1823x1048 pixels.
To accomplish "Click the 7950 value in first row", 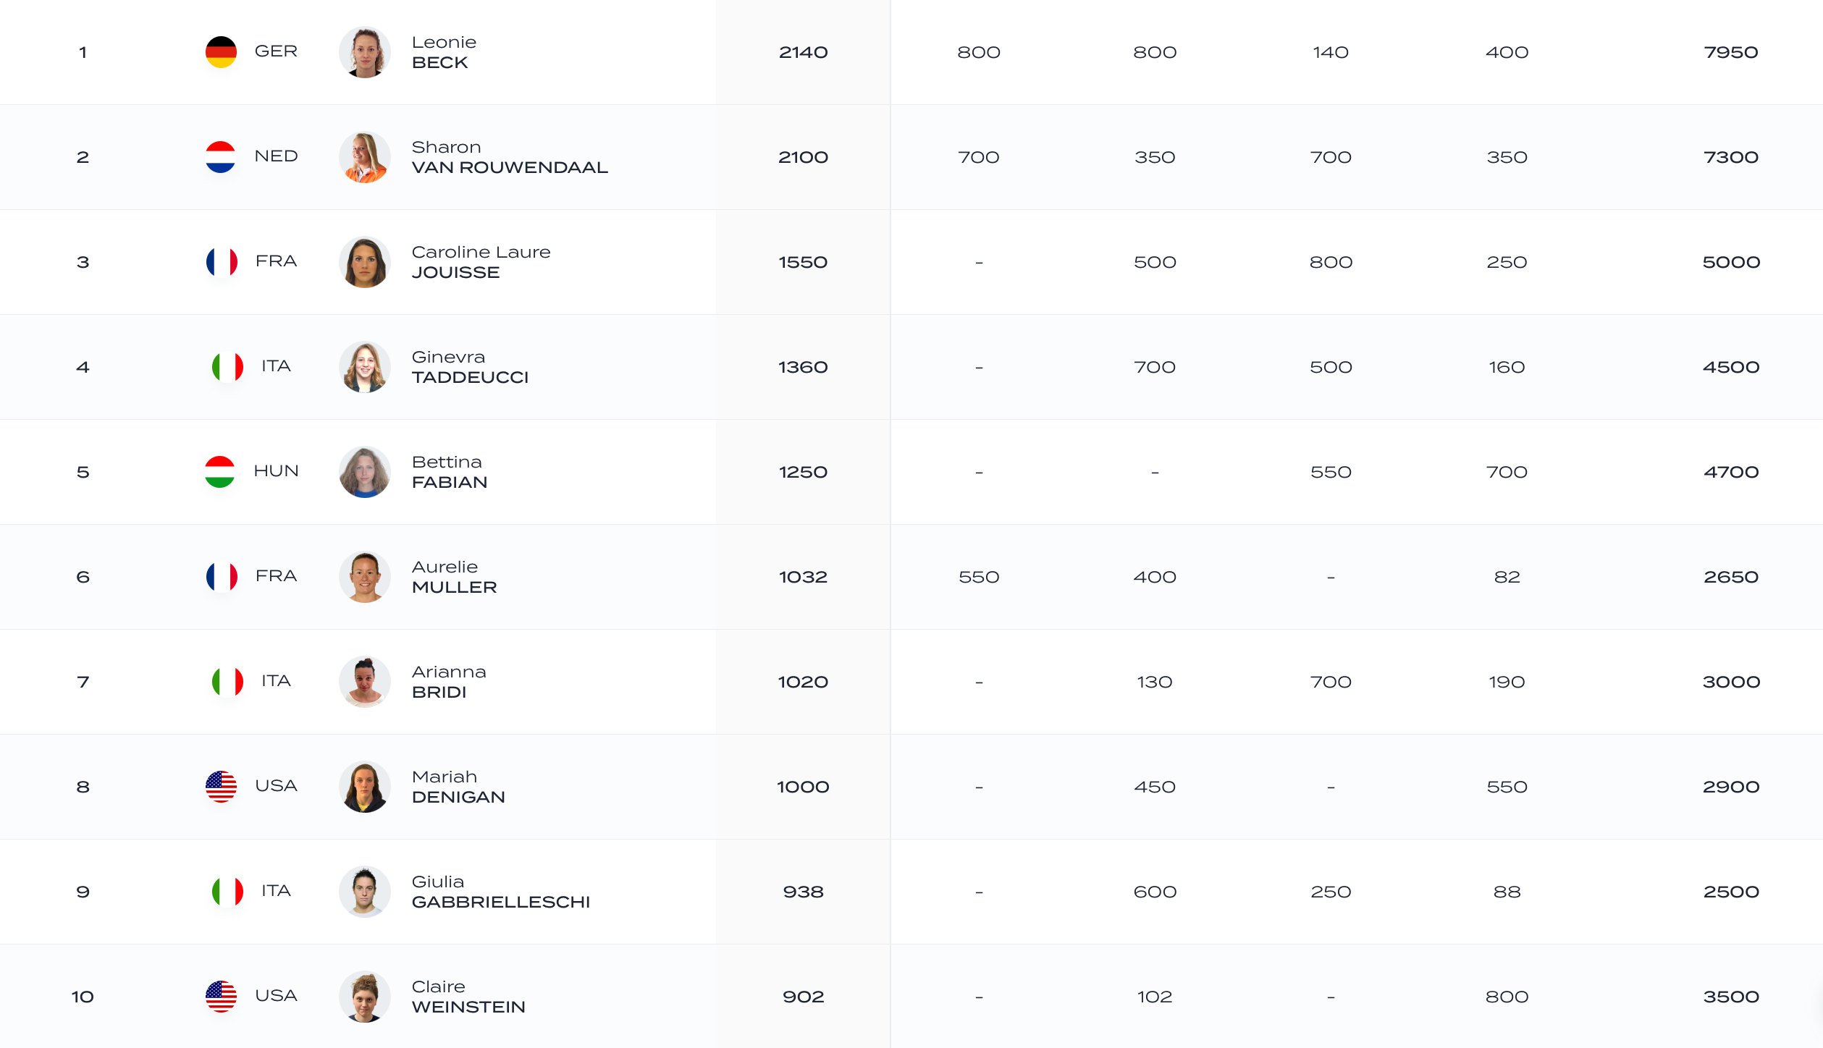I will [1731, 52].
